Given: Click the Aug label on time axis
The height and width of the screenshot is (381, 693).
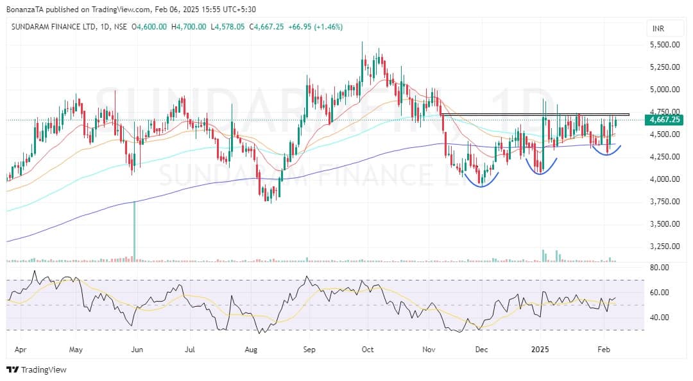Looking at the screenshot, I should (251, 350).
